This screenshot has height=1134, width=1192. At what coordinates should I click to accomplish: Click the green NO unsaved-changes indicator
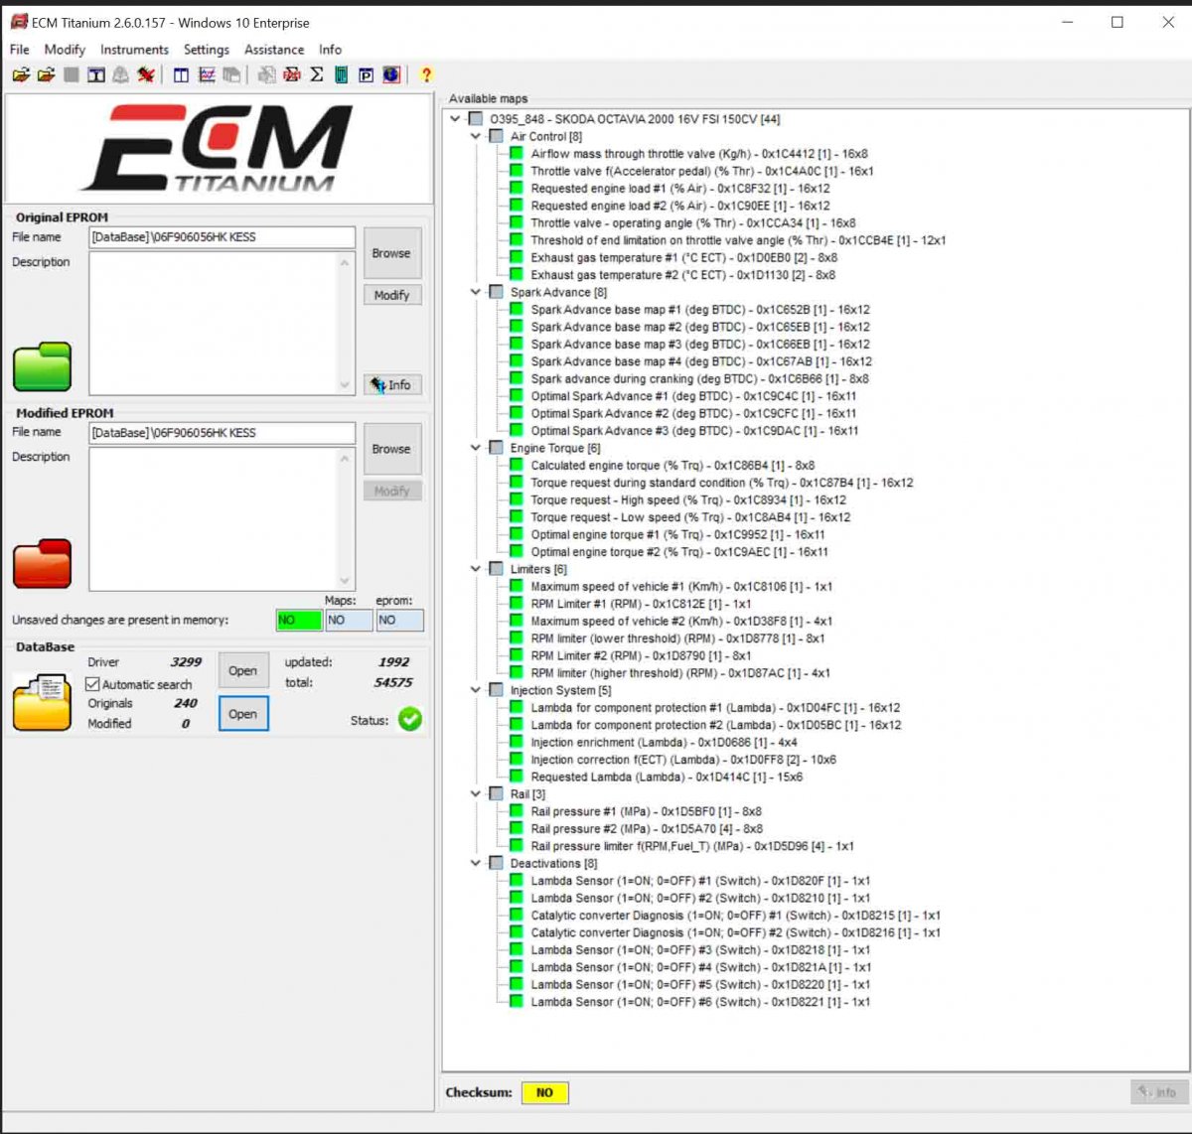point(299,620)
